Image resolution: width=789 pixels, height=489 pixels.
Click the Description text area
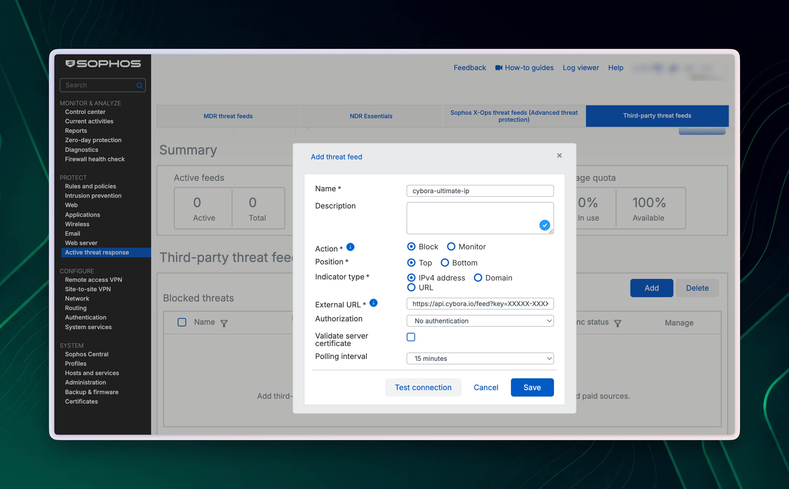pyautogui.click(x=480, y=218)
